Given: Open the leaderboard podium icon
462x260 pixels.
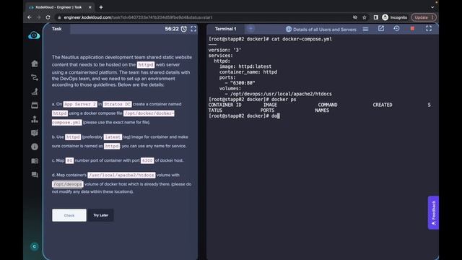Looking at the screenshot, I should tap(35, 118).
